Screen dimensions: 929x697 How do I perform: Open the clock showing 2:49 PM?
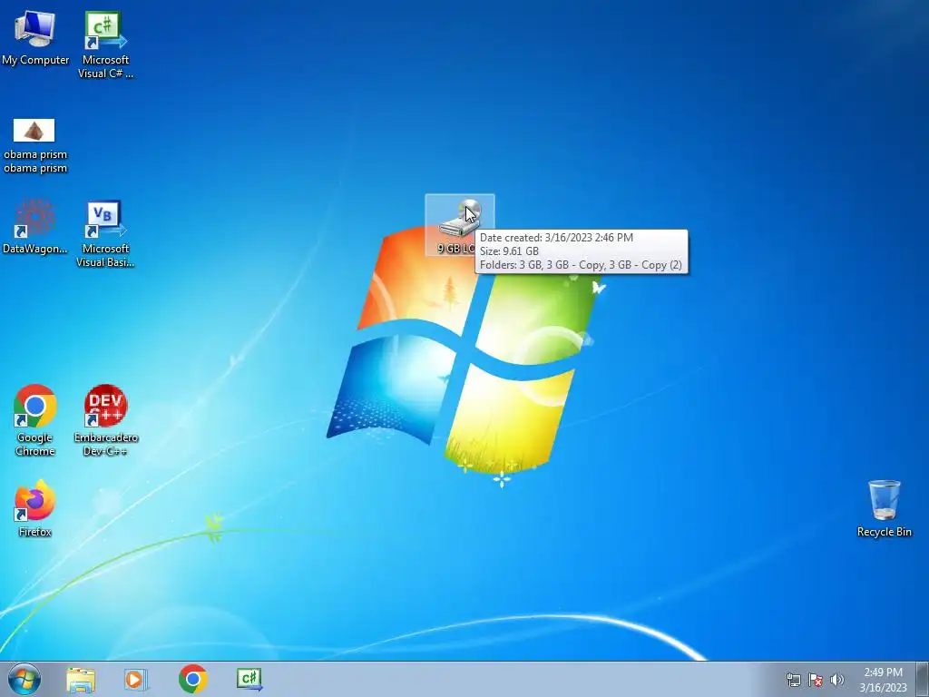pyautogui.click(x=883, y=680)
